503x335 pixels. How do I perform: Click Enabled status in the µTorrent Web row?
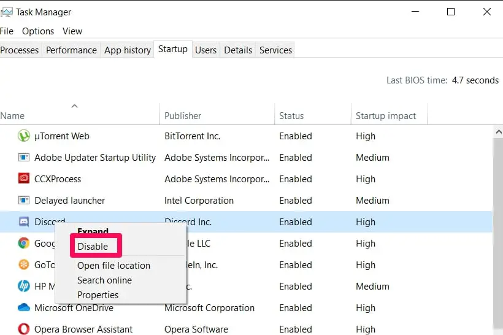tap(296, 136)
